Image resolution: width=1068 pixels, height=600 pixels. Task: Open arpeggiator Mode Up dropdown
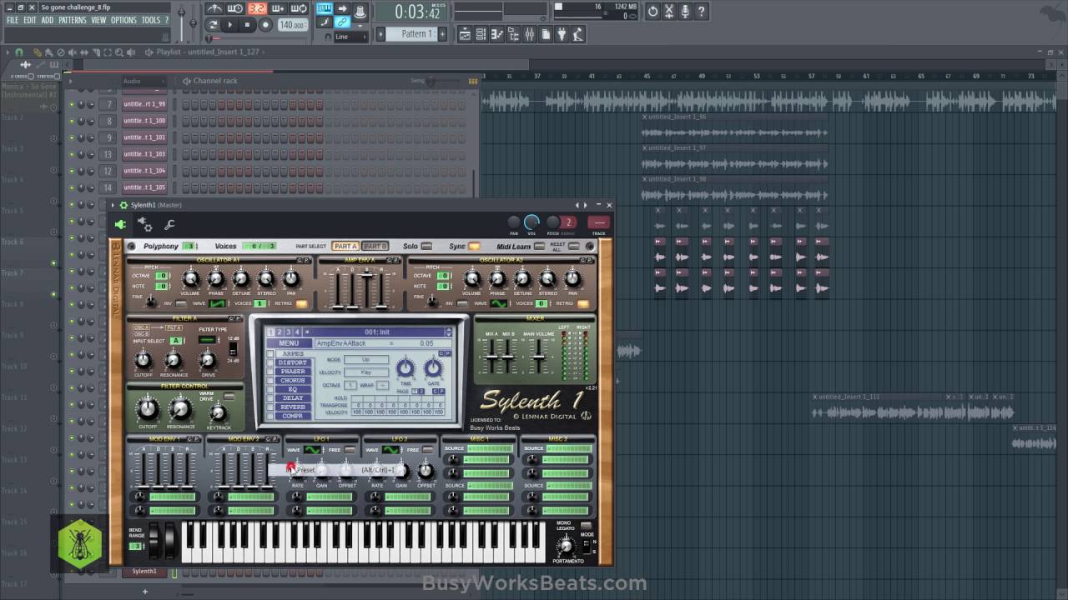point(366,360)
